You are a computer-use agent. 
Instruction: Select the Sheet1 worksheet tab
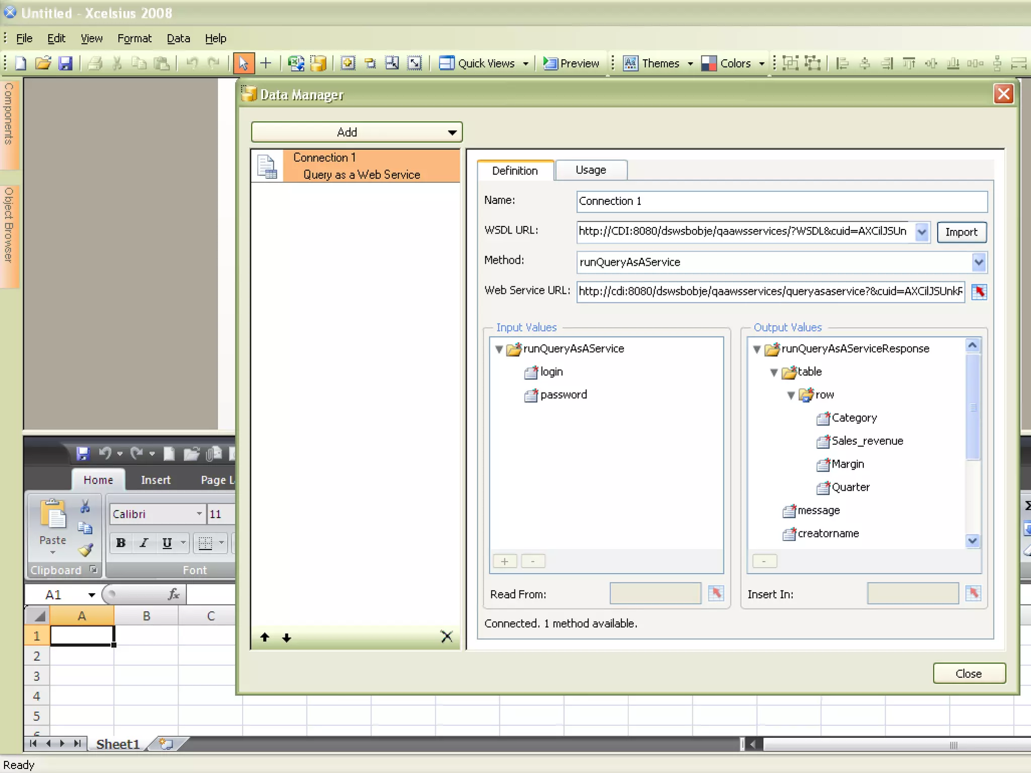[x=118, y=744]
